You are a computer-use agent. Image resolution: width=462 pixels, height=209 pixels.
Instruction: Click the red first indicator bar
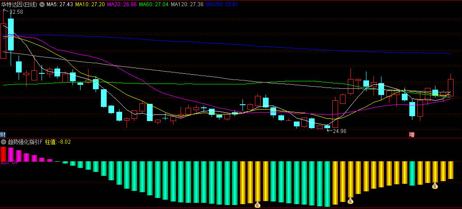pos(3,154)
